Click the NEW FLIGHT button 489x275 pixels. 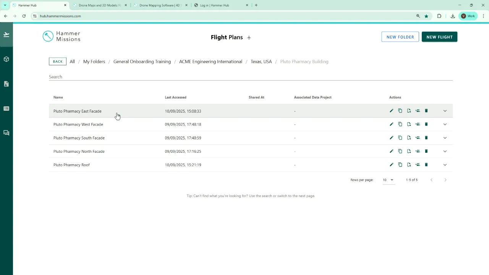[x=439, y=37]
